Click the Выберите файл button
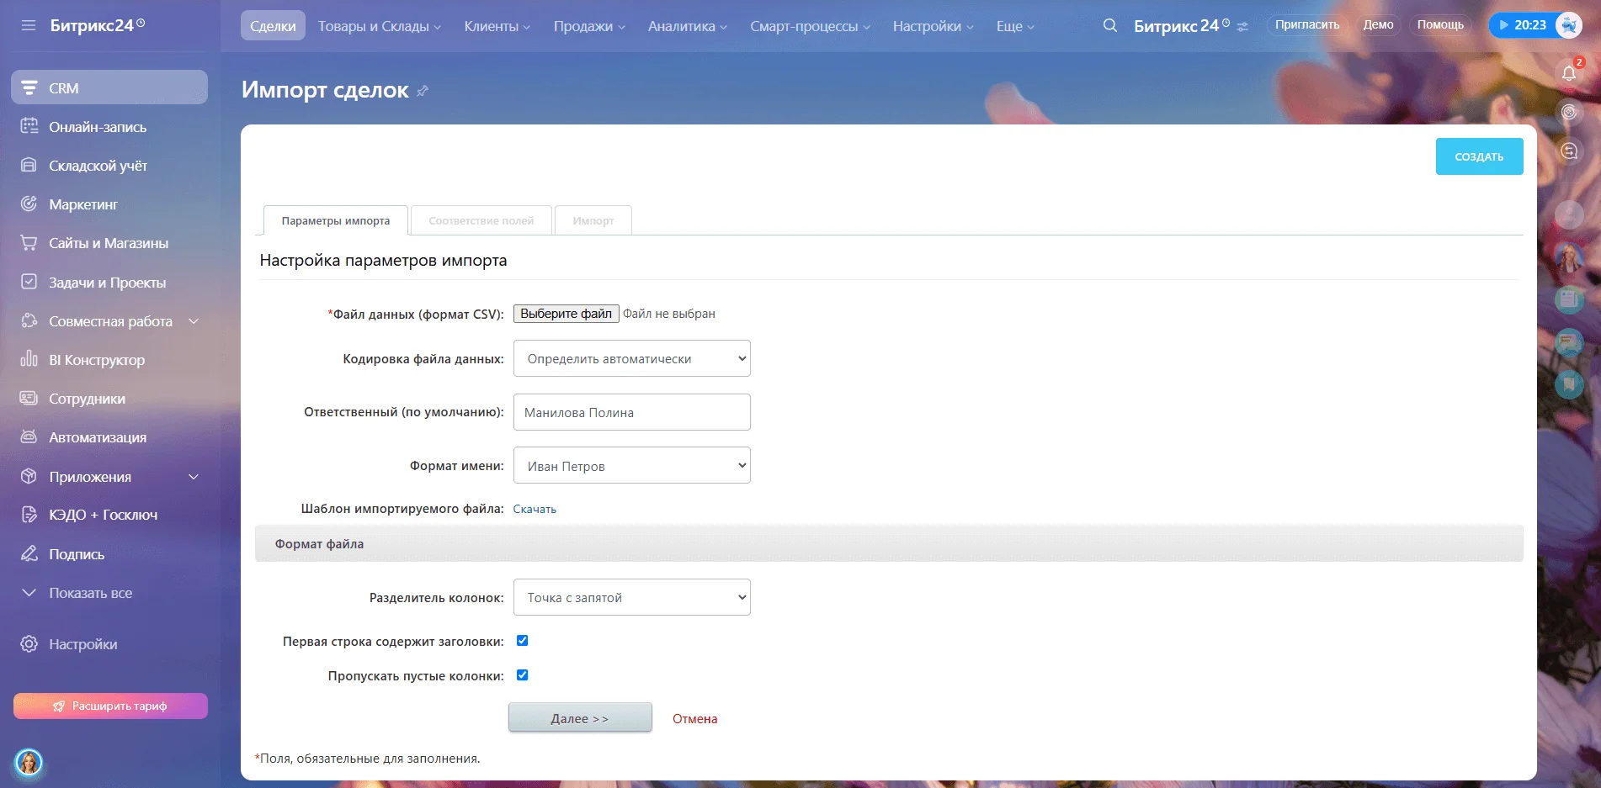1601x788 pixels. [566, 314]
